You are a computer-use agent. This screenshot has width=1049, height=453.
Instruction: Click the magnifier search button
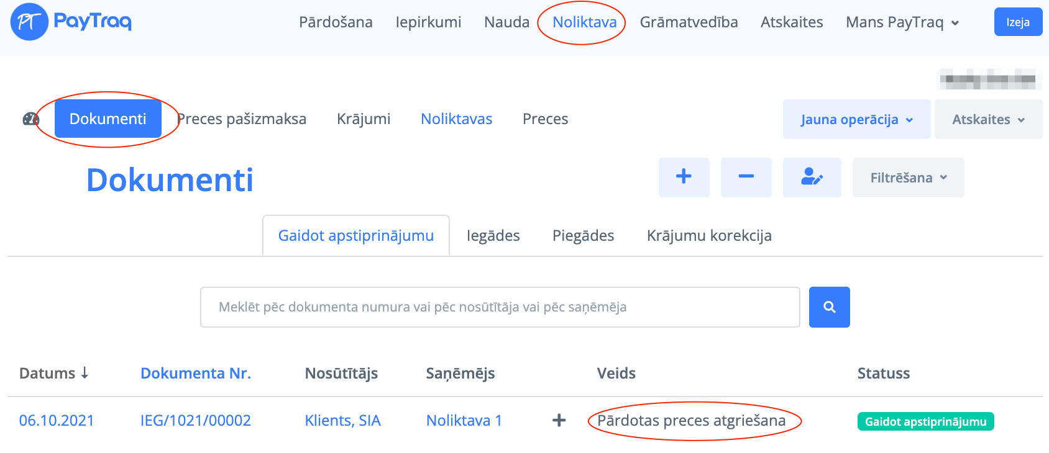pos(829,307)
